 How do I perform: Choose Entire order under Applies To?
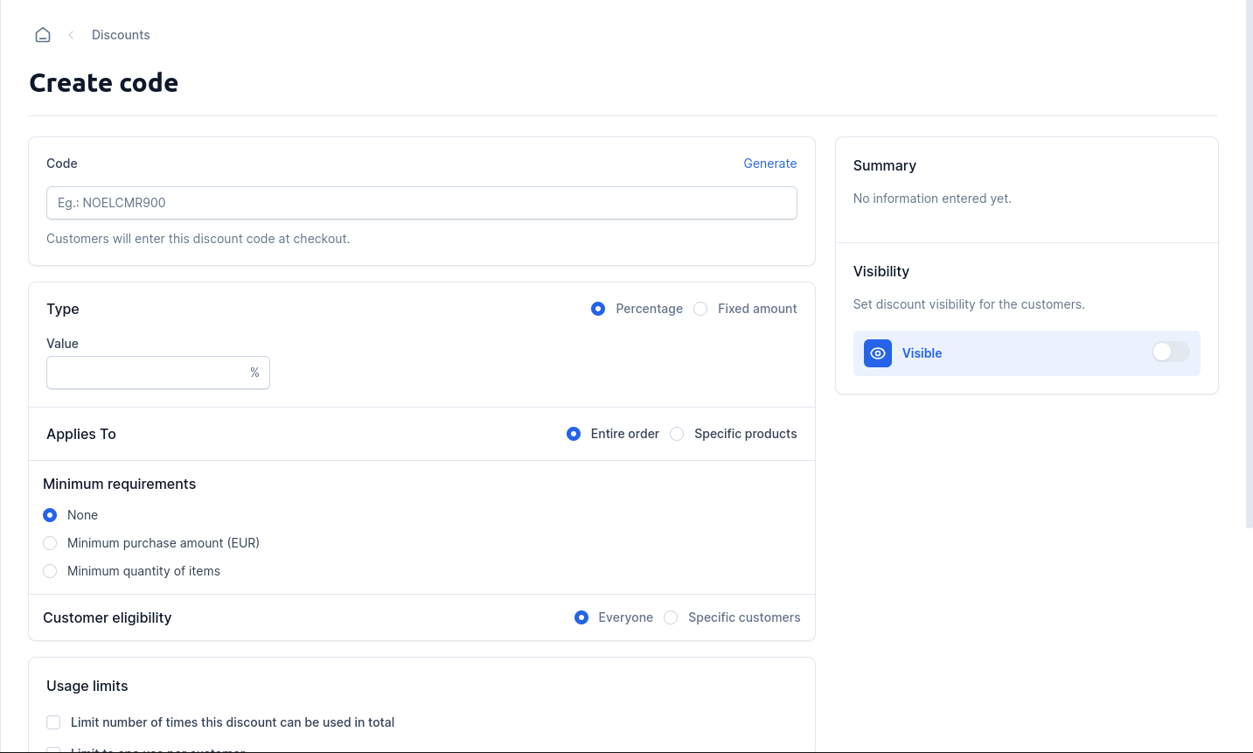[x=574, y=434]
